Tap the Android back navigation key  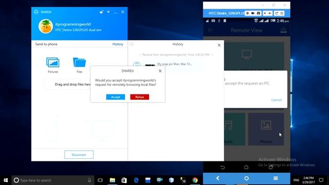point(223,167)
